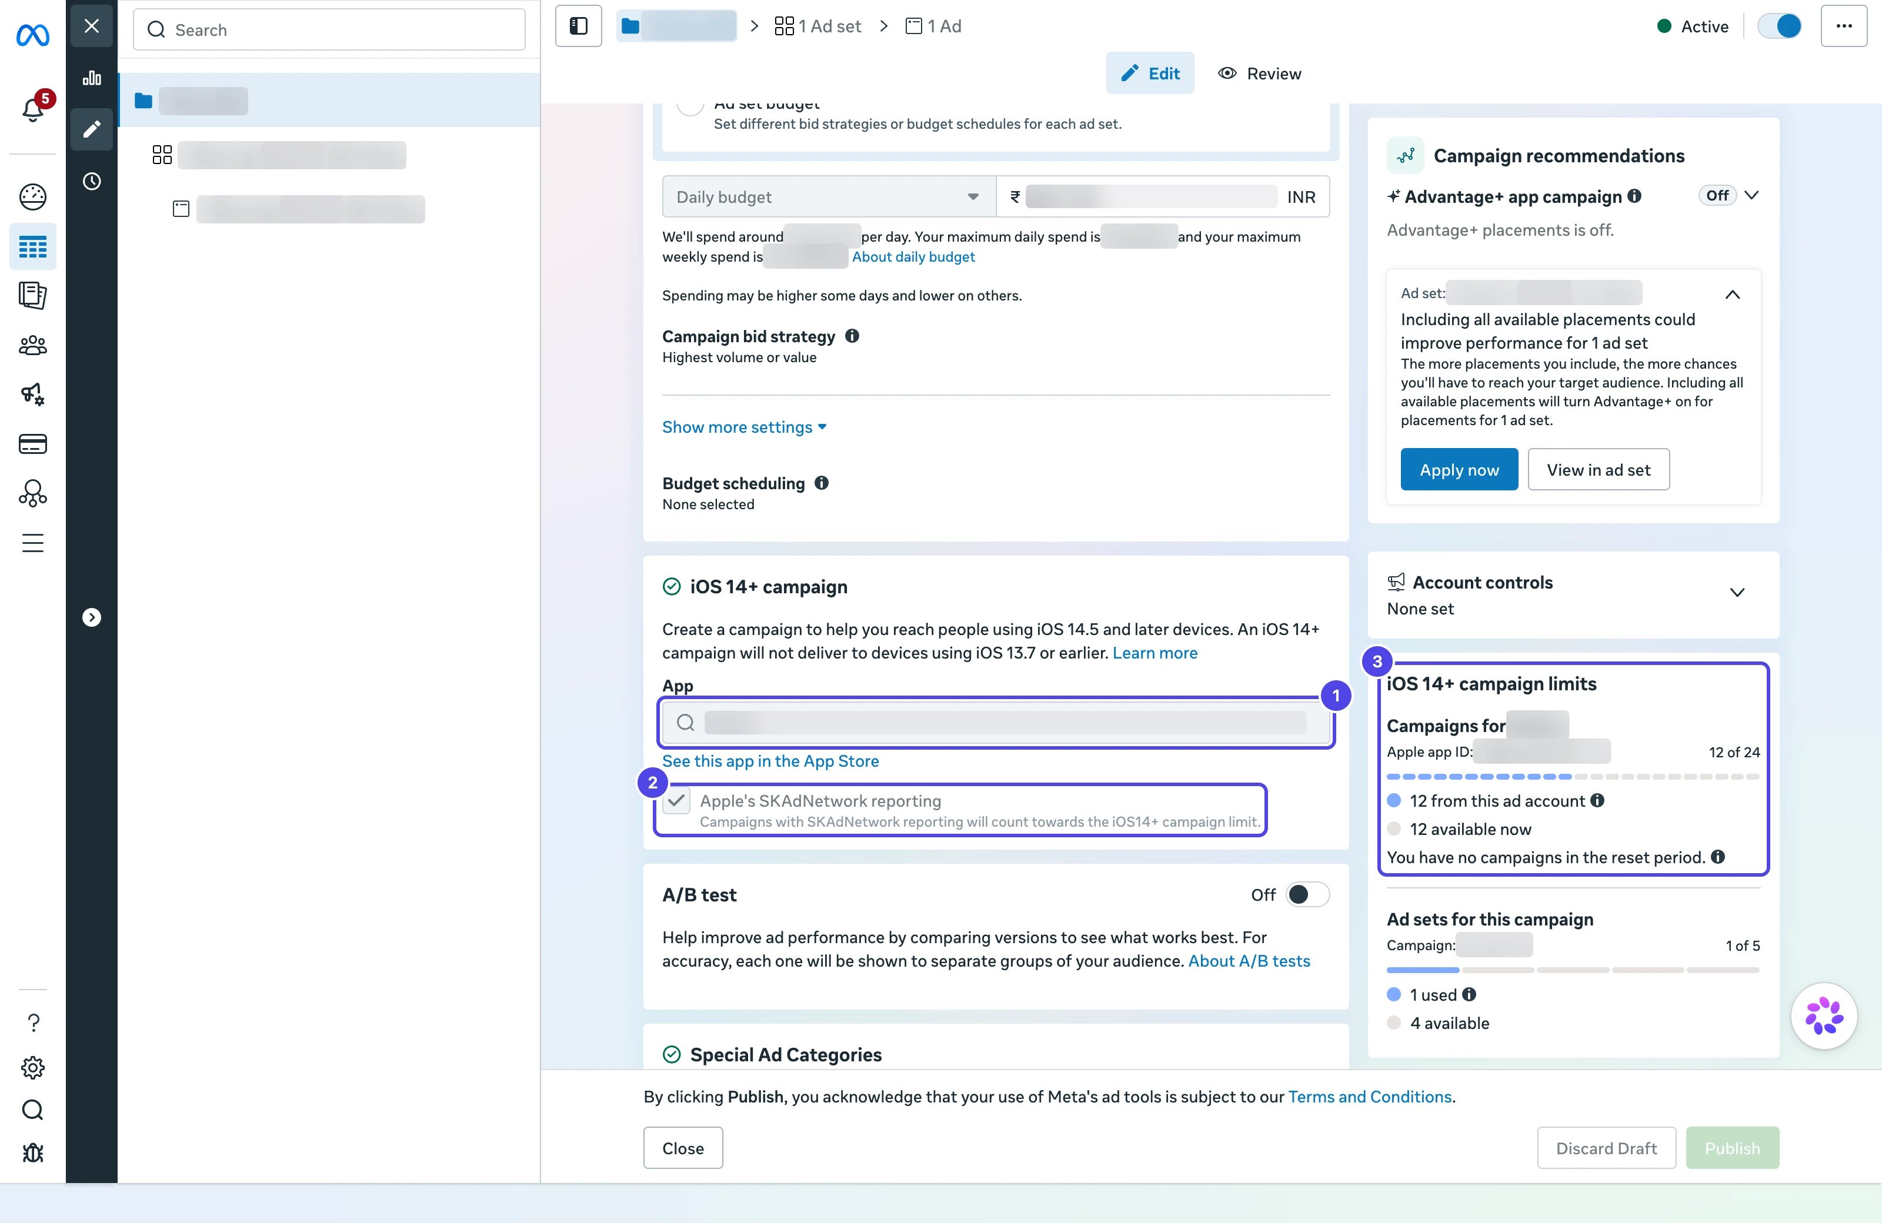This screenshot has height=1223, width=1882.
Task: Expand the Account controls section
Action: (x=1737, y=592)
